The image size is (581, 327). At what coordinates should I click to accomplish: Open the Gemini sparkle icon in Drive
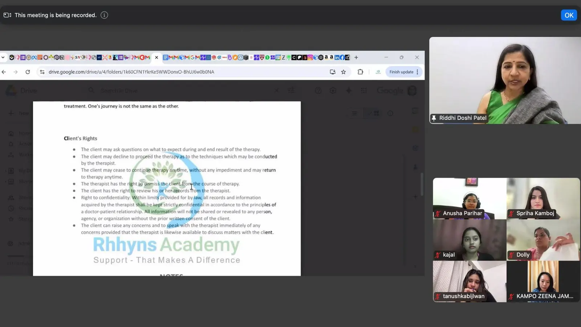pos(349,90)
